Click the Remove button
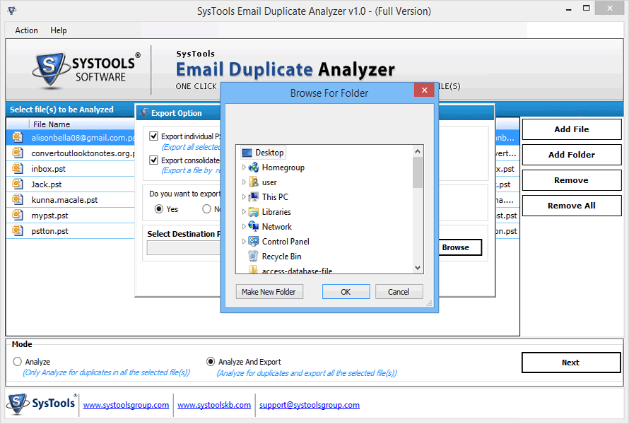Screen dimensions: 629x424 click(572, 180)
